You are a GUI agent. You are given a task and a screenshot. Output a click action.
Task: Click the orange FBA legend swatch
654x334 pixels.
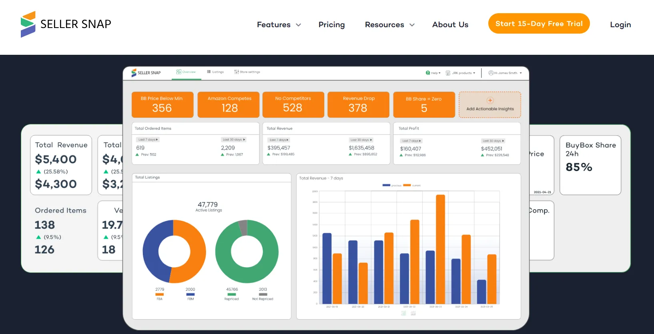tap(160, 294)
